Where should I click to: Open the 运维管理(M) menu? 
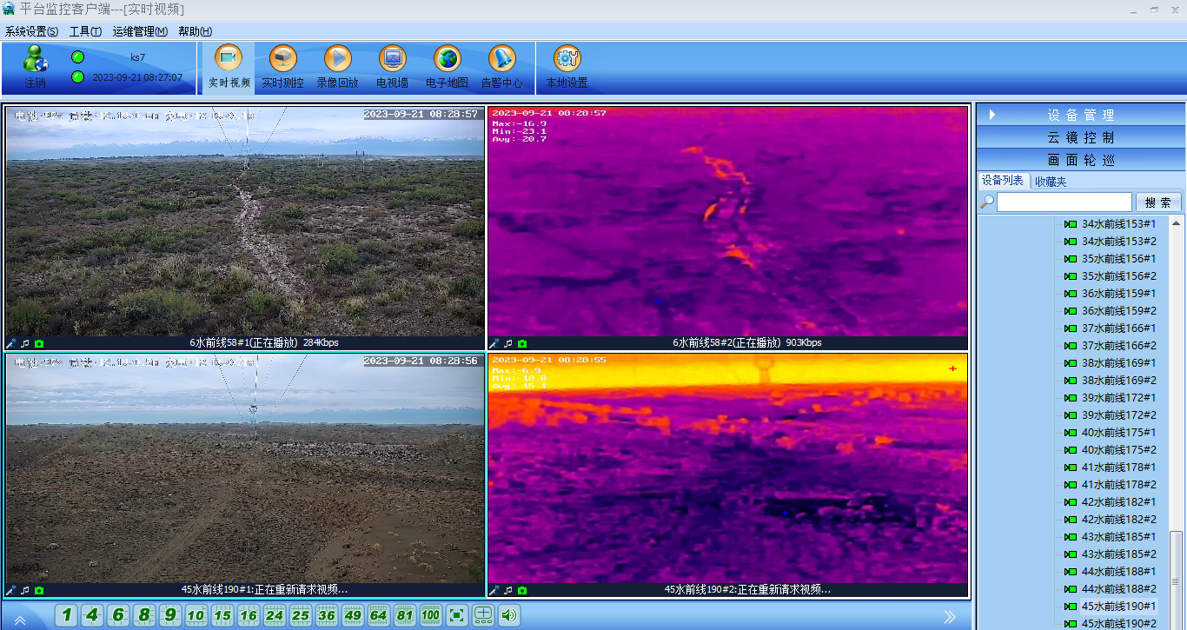point(140,31)
